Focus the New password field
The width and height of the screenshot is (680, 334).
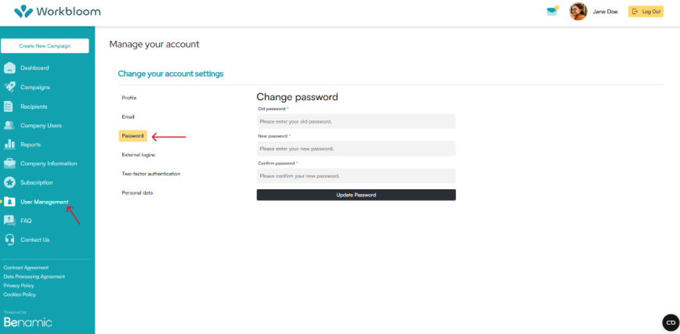(356, 149)
